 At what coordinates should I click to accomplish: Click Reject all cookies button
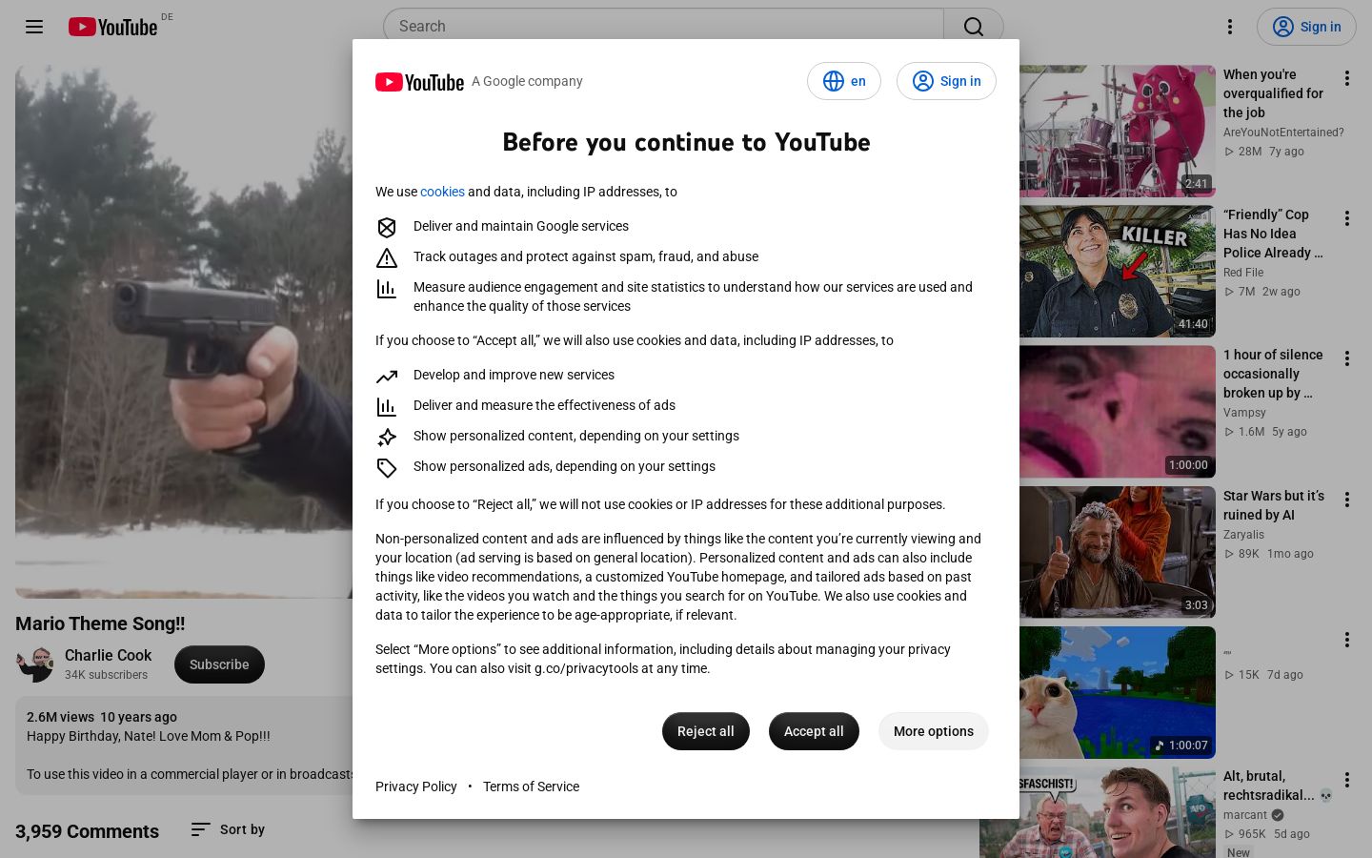coord(706,731)
